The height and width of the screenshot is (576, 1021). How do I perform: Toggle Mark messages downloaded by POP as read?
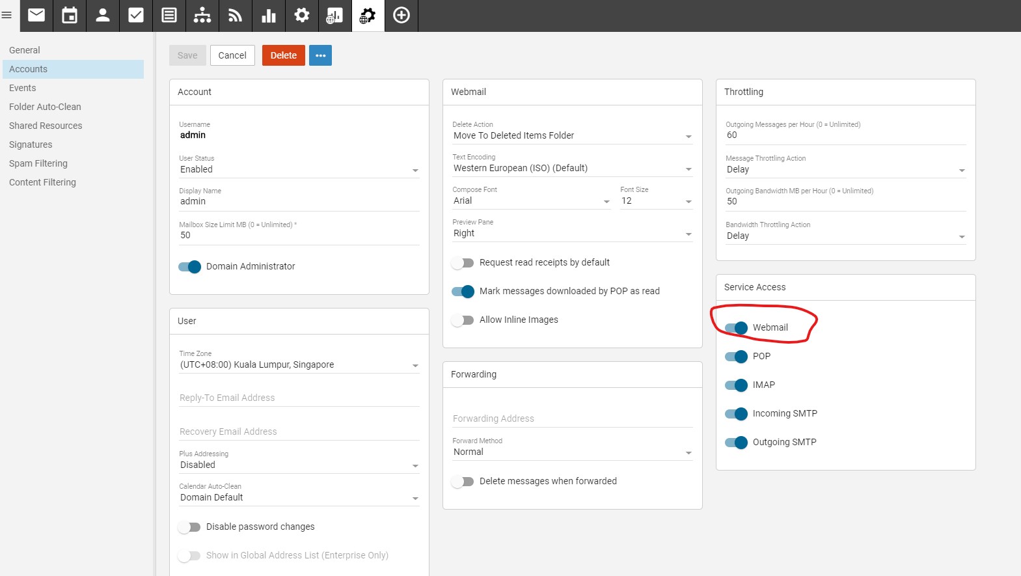pyautogui.click(x=463, y=292)
